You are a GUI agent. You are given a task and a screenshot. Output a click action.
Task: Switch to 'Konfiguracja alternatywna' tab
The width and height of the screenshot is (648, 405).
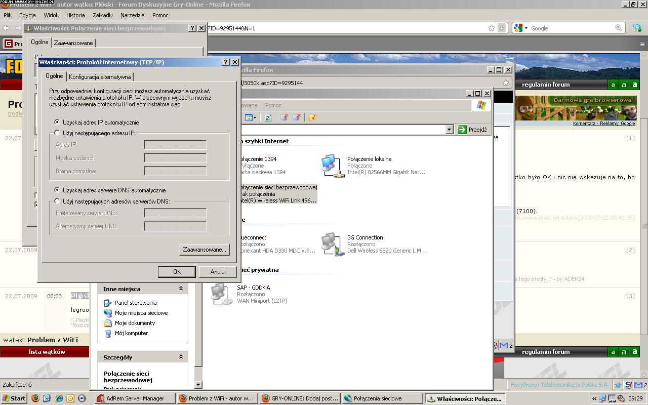(100, 76)
